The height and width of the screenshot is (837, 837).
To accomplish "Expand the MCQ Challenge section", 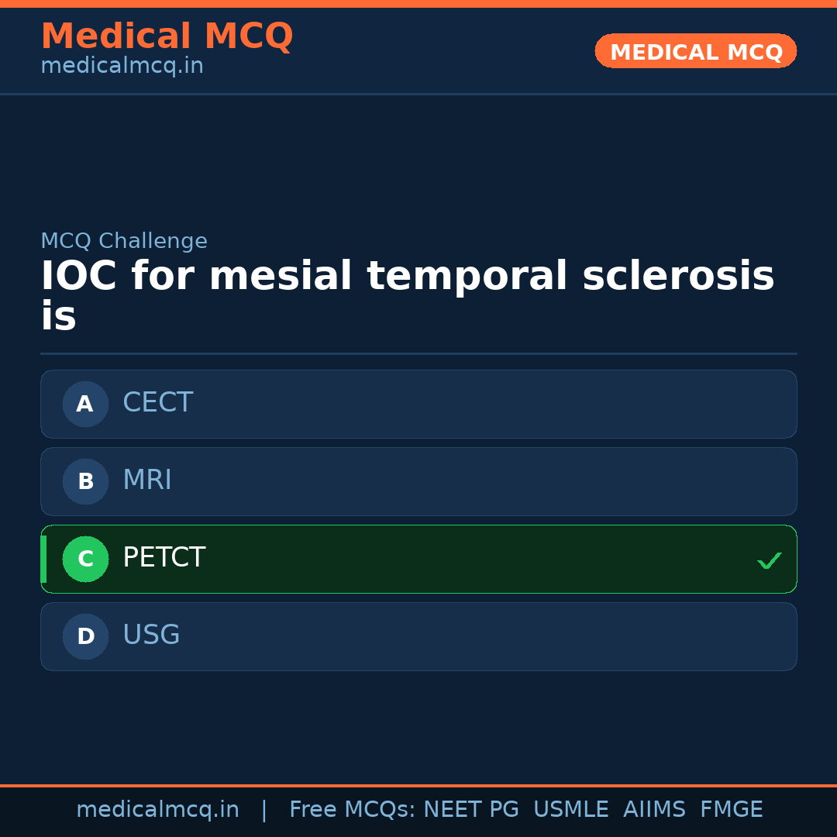I will (124, 241).
